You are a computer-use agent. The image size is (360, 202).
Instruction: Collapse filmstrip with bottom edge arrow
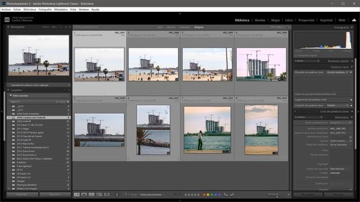tap(180, 200)
